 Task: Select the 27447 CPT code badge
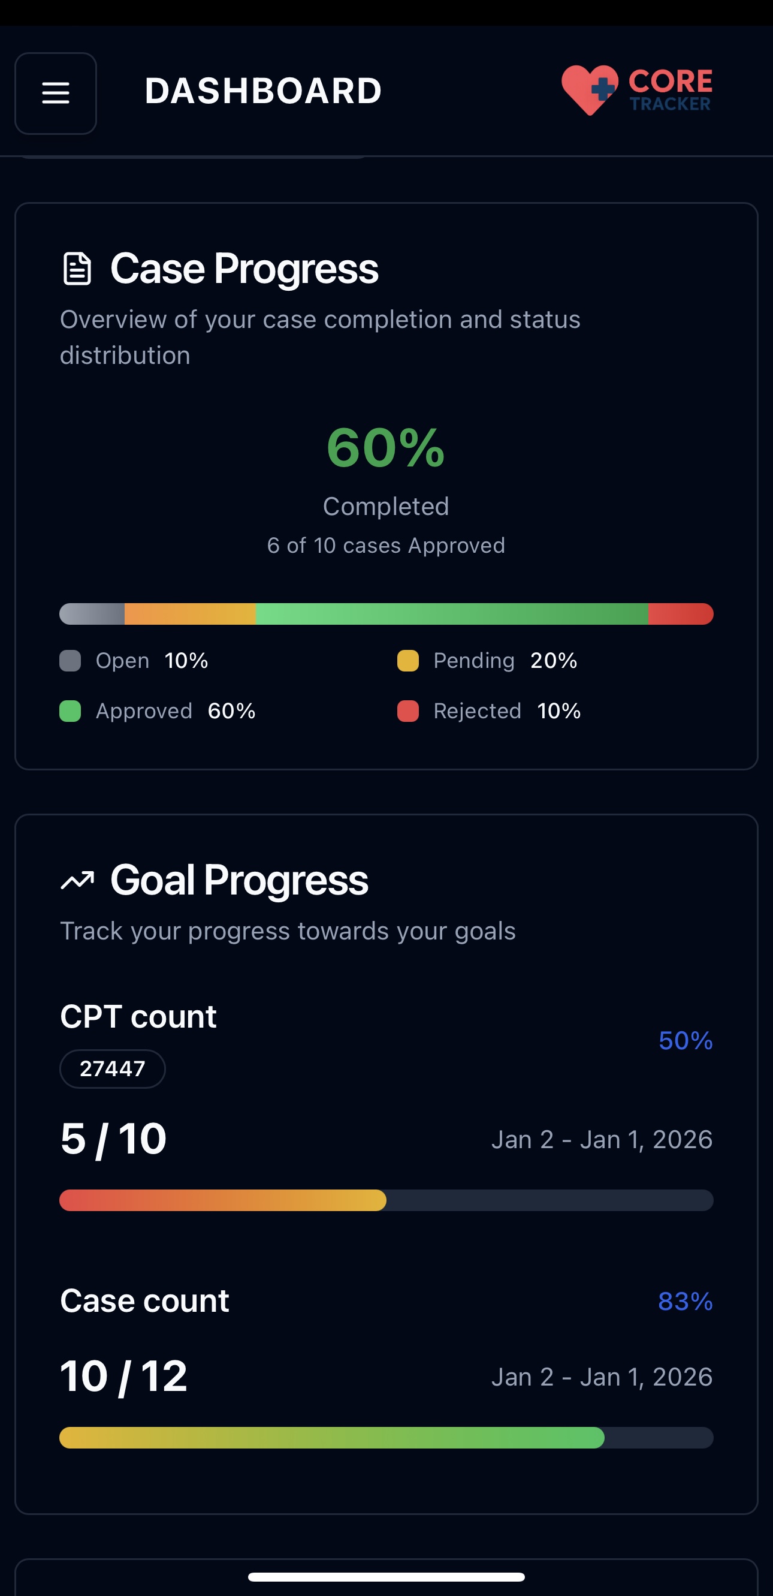coord(112,1069)
